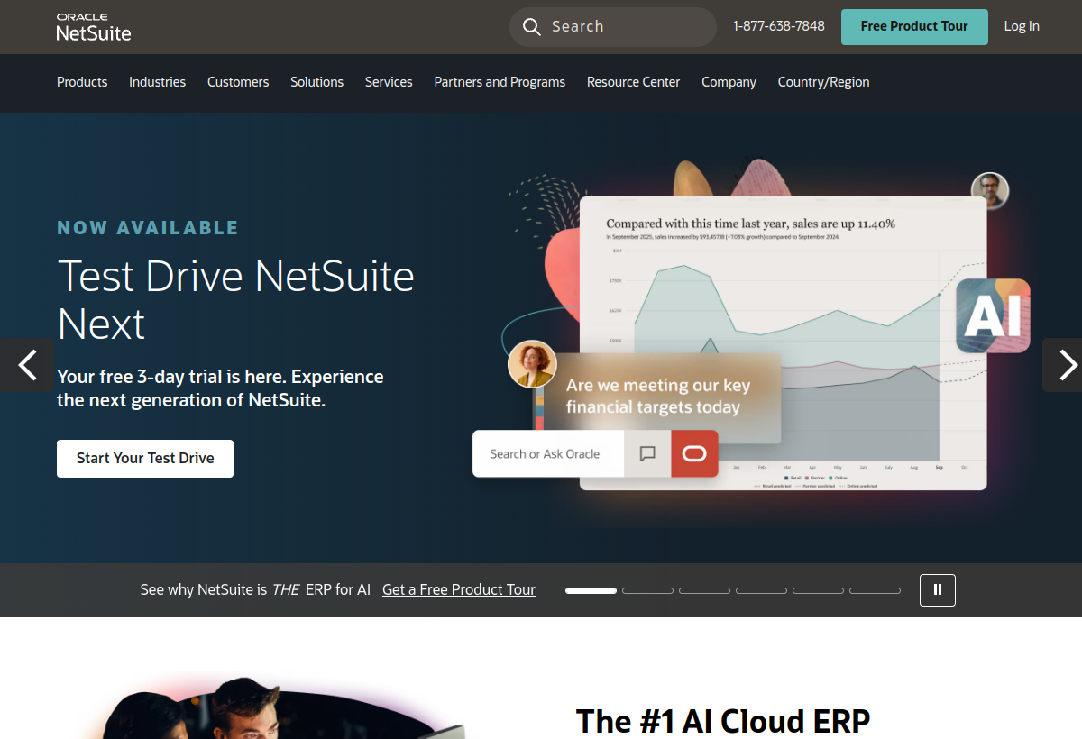The image size is (1082, 739).
Task: Call the 1-877-638-7848 phone link
Action: 779,26
